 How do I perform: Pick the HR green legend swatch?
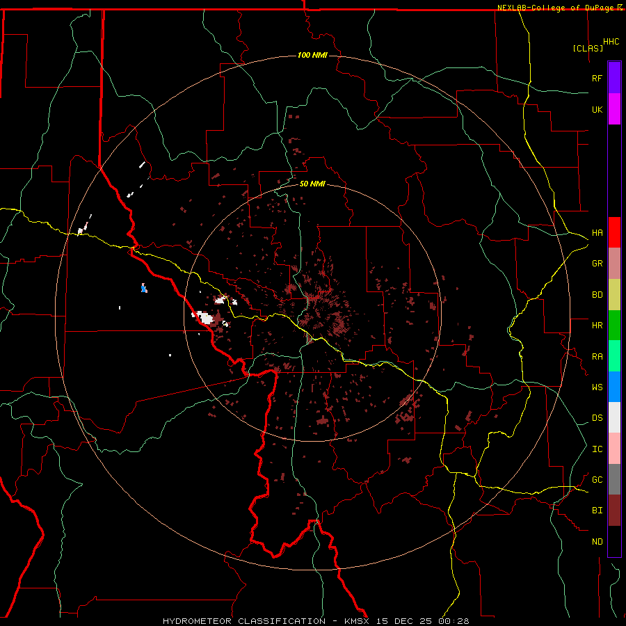click(x=614, y=326)
